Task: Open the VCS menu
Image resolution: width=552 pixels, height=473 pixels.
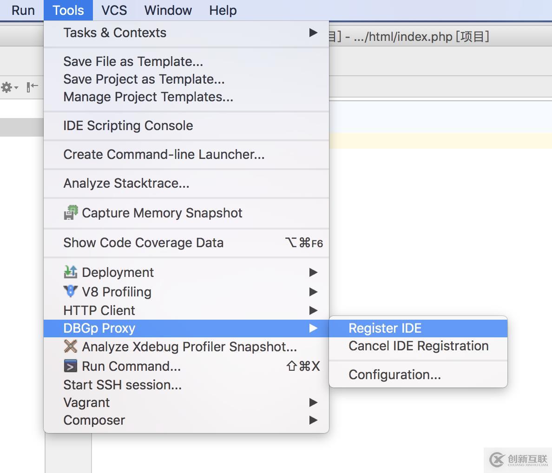Action: click(114, 10)
